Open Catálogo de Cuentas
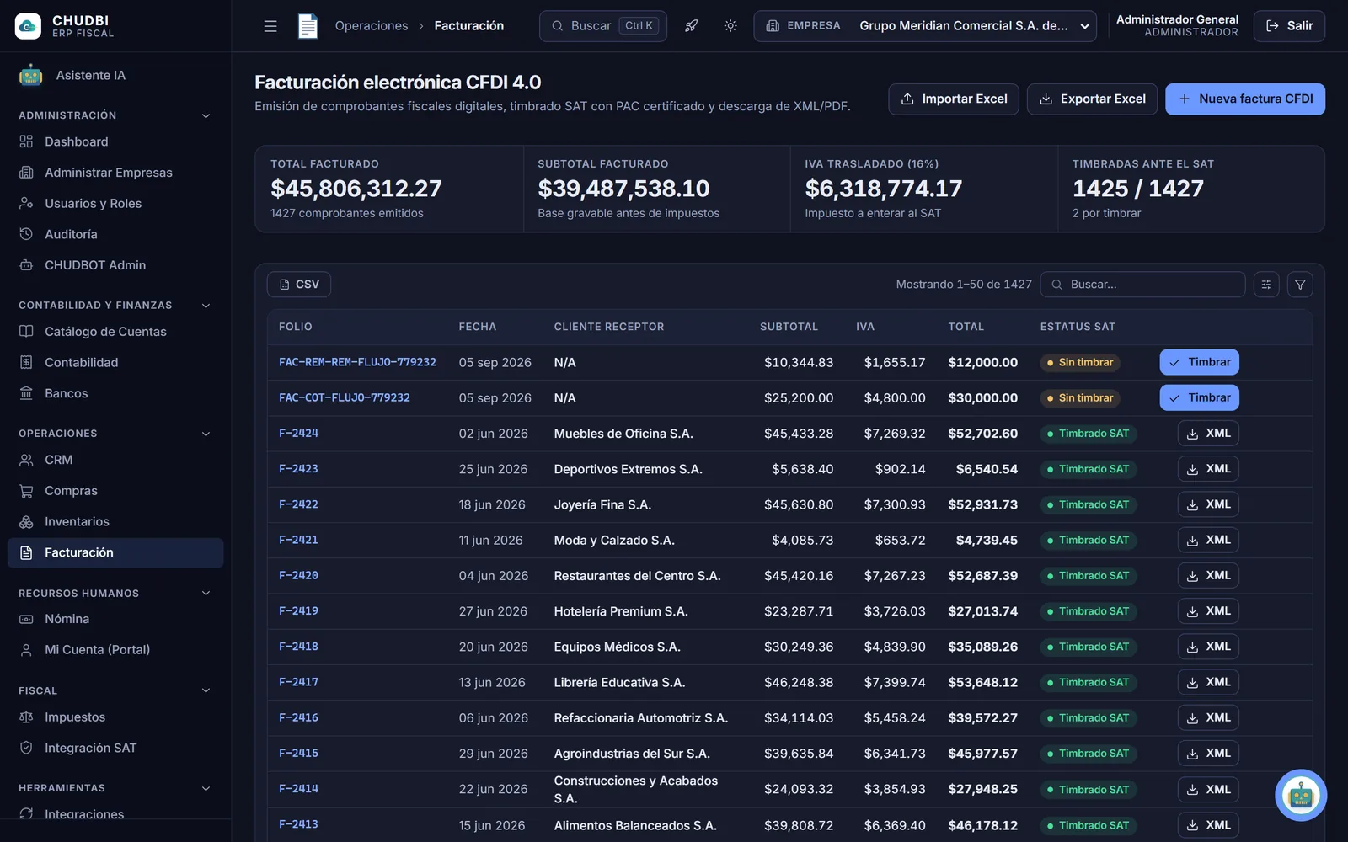 point(115,332)
